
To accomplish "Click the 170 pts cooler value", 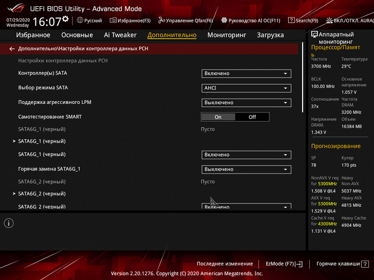I will [349, 165].
